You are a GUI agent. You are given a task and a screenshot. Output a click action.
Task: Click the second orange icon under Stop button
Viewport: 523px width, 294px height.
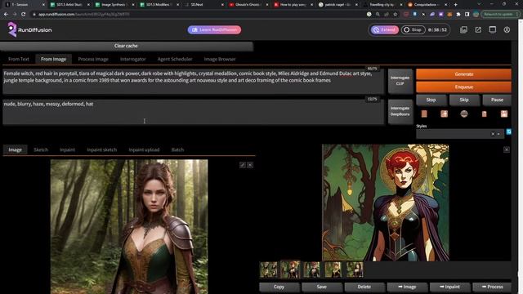[x=444, y=114]
